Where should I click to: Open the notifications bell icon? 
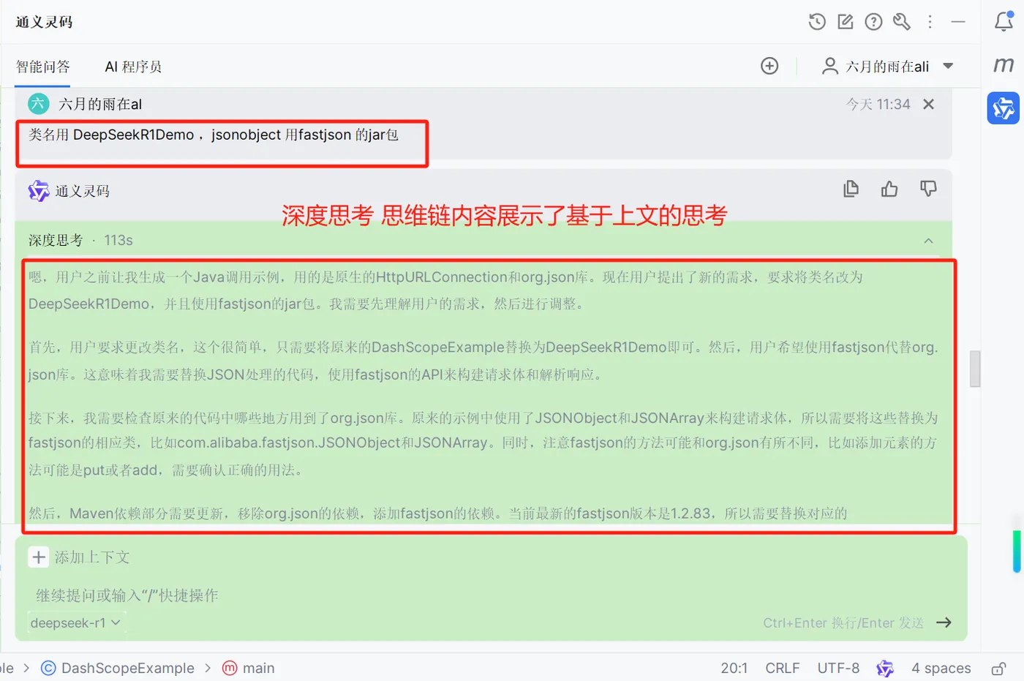[x=1004, y=21]
